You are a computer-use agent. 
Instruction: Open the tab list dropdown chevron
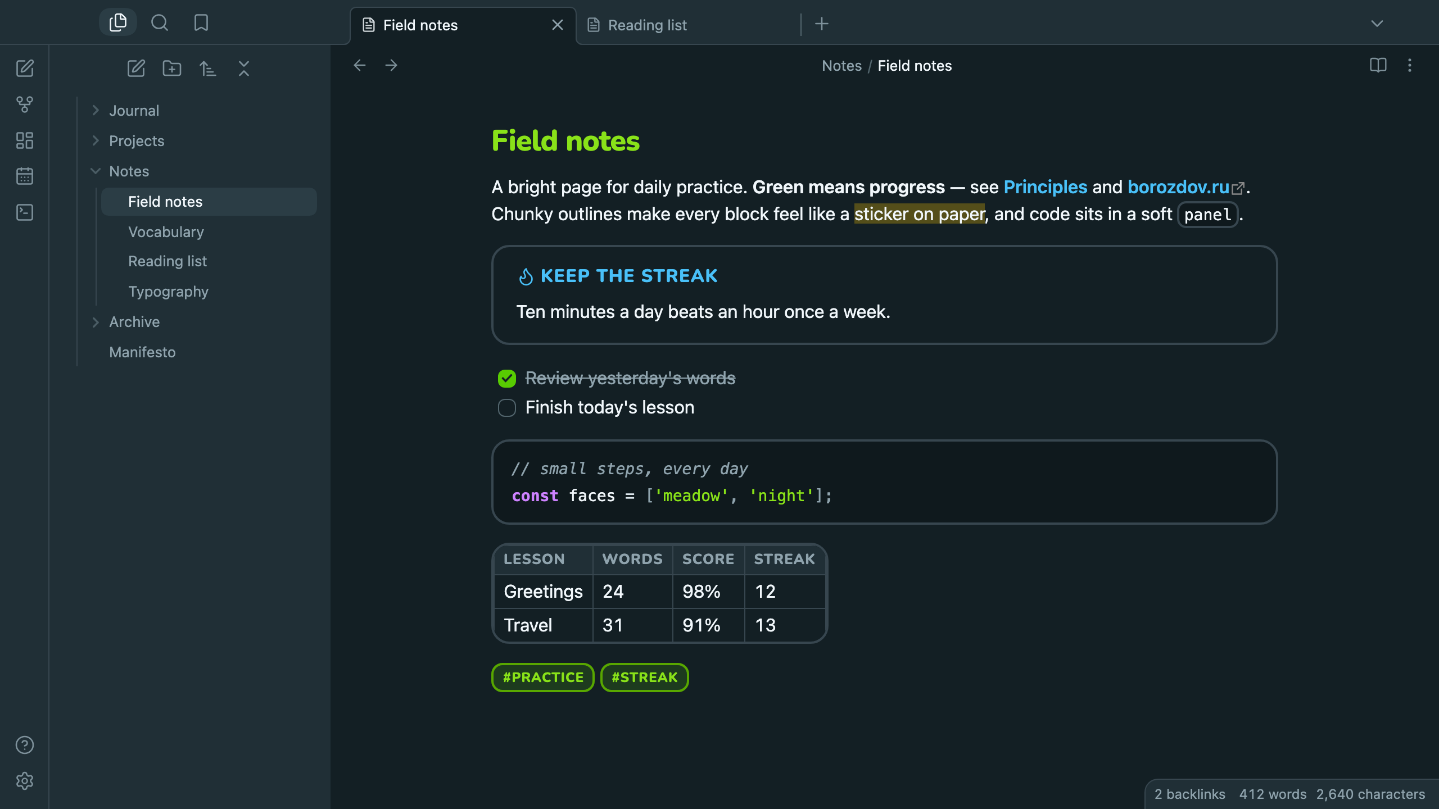click(1377, 24)
